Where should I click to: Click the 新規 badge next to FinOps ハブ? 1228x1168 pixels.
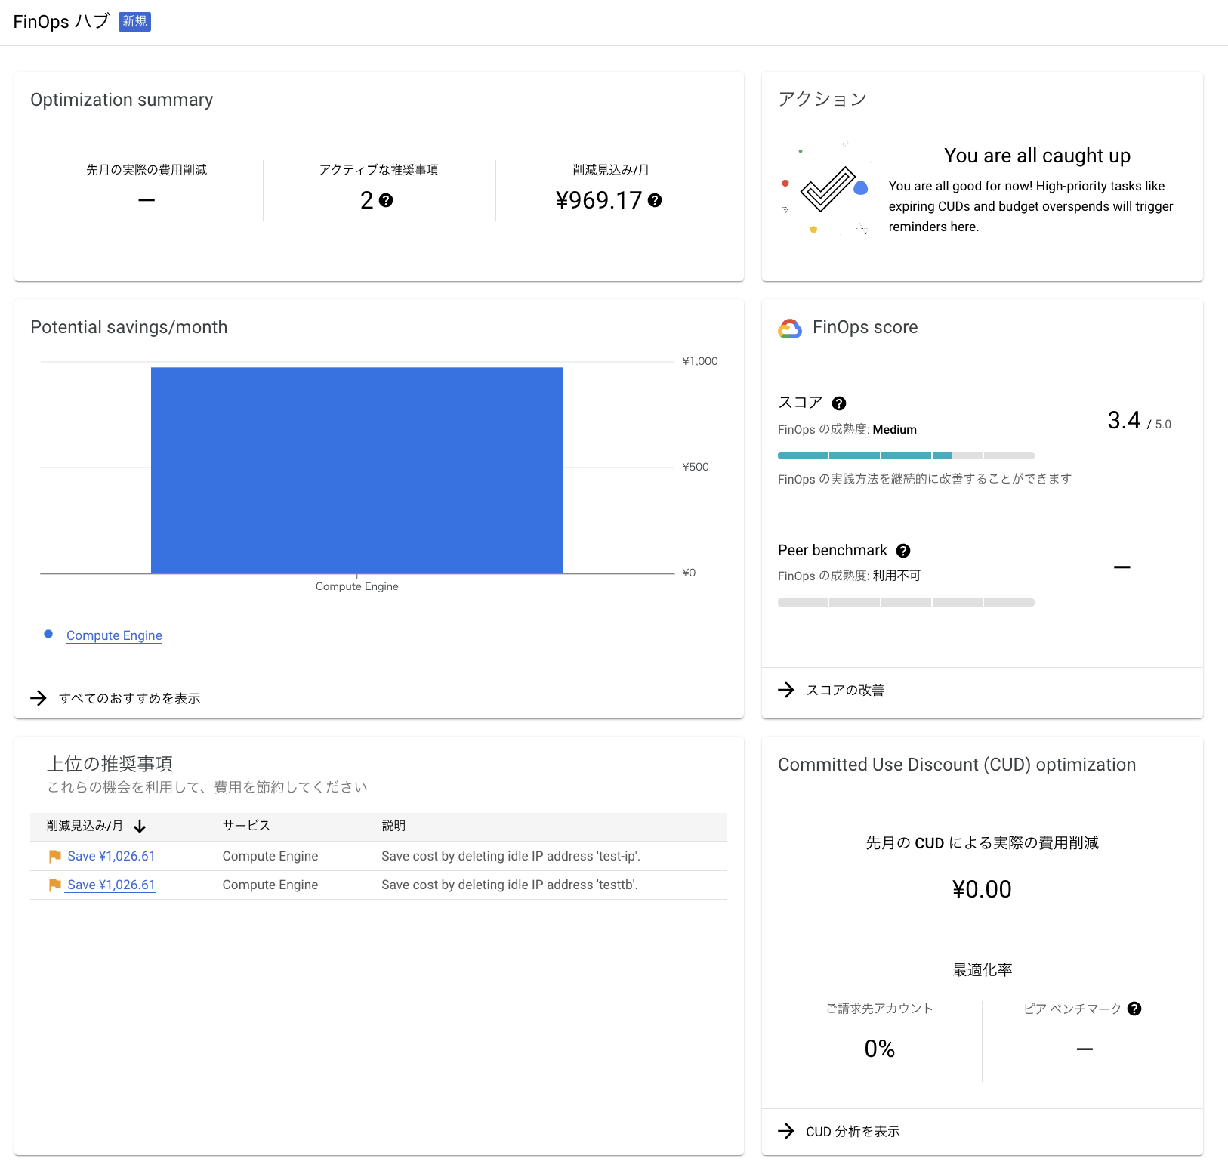[x=134, y=21]
